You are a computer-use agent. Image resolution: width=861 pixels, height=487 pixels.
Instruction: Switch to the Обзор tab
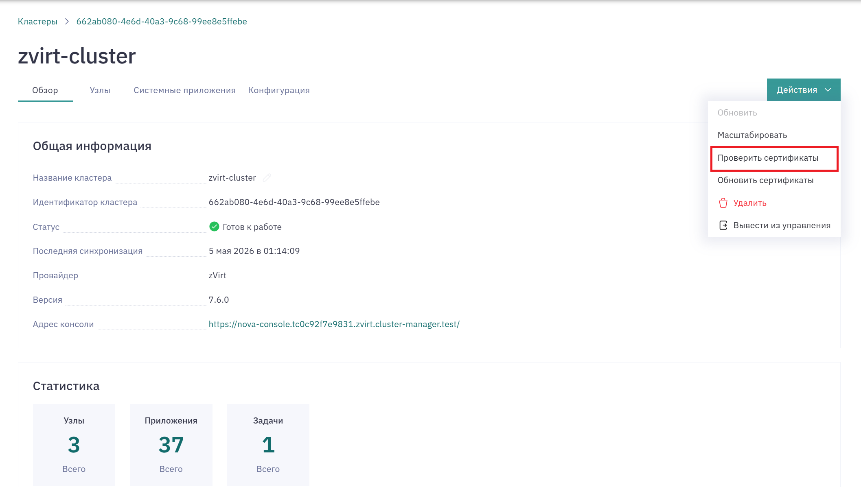(x=45, y=90)
